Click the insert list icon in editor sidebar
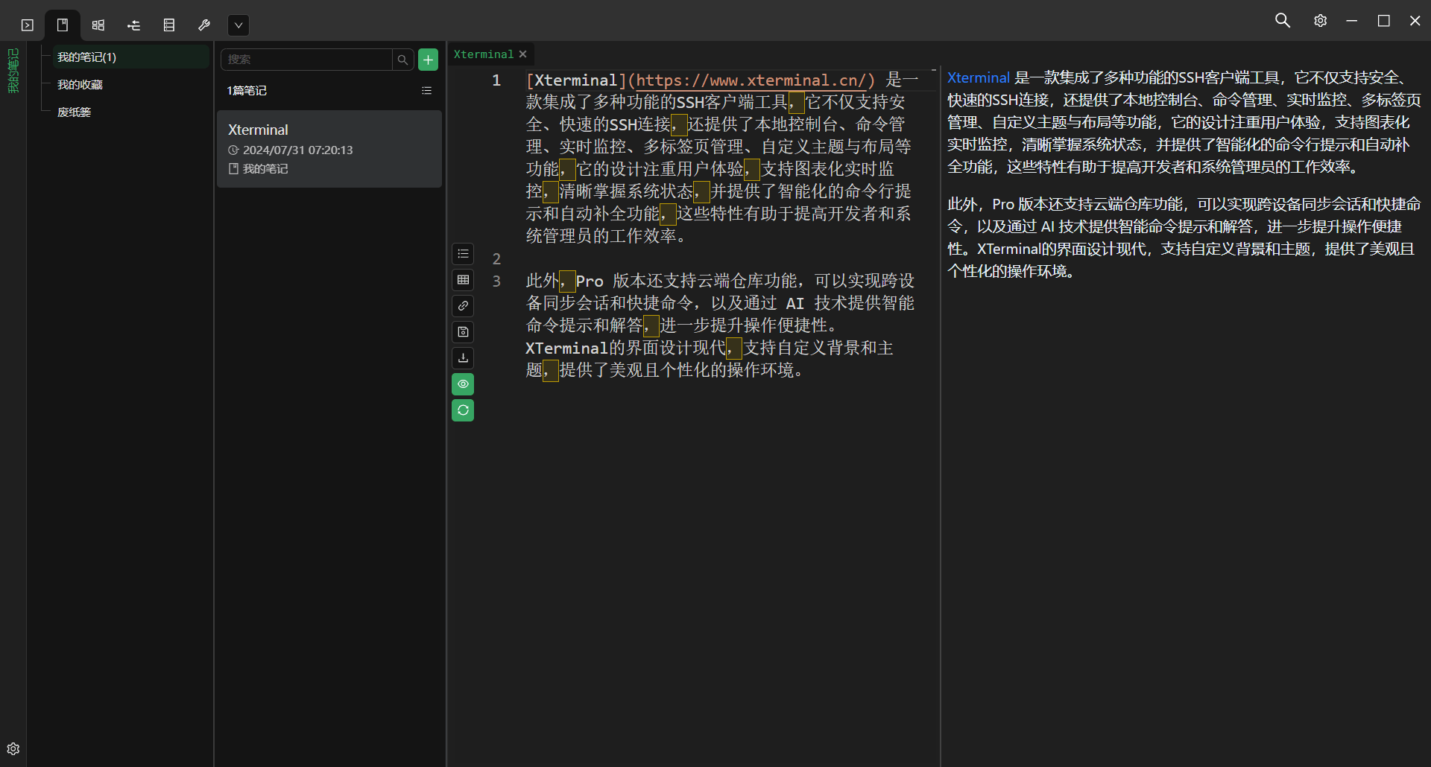 point(463,254)
